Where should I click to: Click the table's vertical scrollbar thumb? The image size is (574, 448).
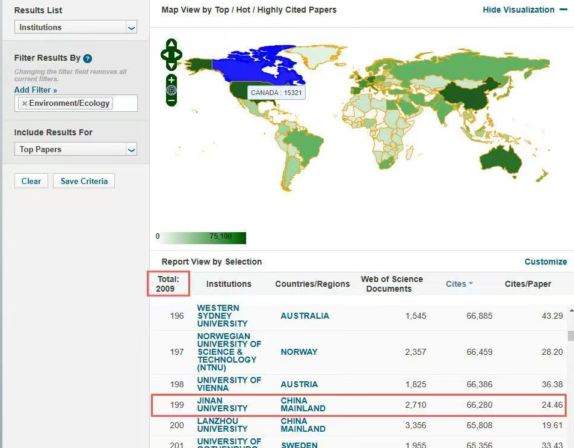[571, 336]
